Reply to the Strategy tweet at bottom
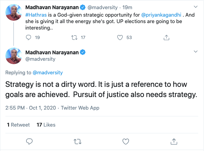Image resolution: width=205 pixels, height=151 pixels. (x=29, y=141)
